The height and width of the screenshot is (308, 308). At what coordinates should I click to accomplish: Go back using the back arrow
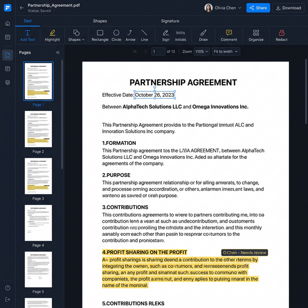point(22,8)
